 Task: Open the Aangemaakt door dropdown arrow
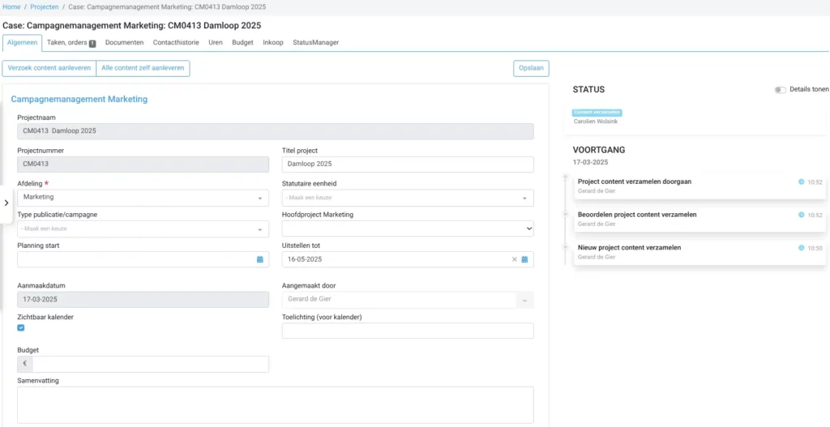(x=525, y=301)
